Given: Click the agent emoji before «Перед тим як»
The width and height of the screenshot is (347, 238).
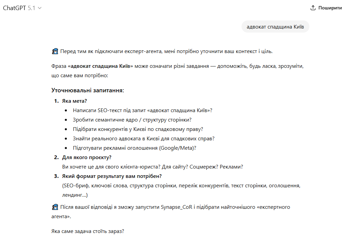Looking at the screenshot, I should 55,51.
